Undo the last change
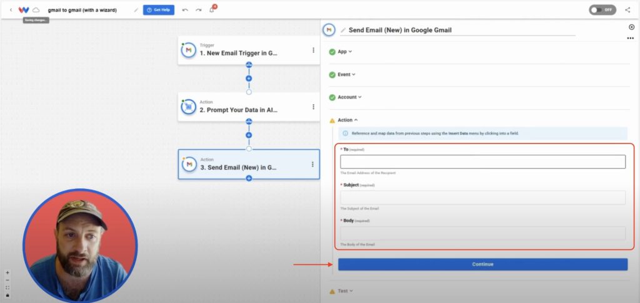 (x=185, y=10)
